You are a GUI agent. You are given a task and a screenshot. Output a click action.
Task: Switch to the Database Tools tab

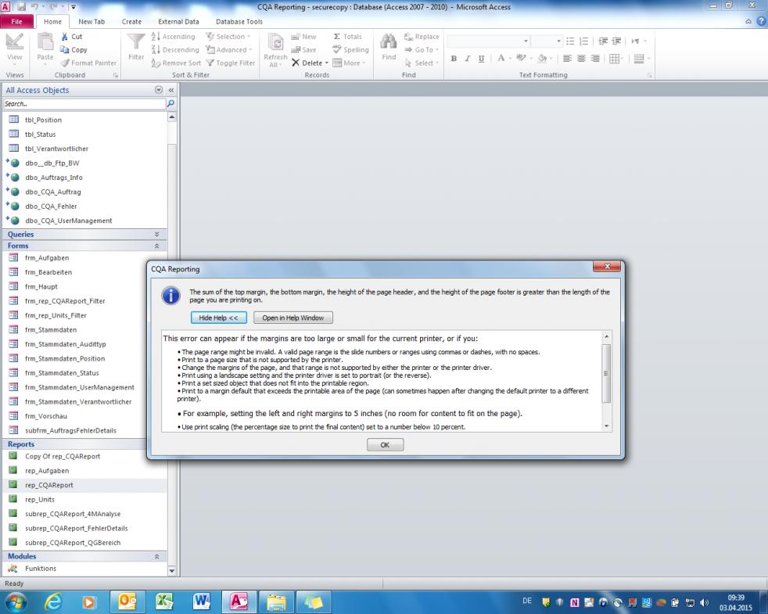239,22
